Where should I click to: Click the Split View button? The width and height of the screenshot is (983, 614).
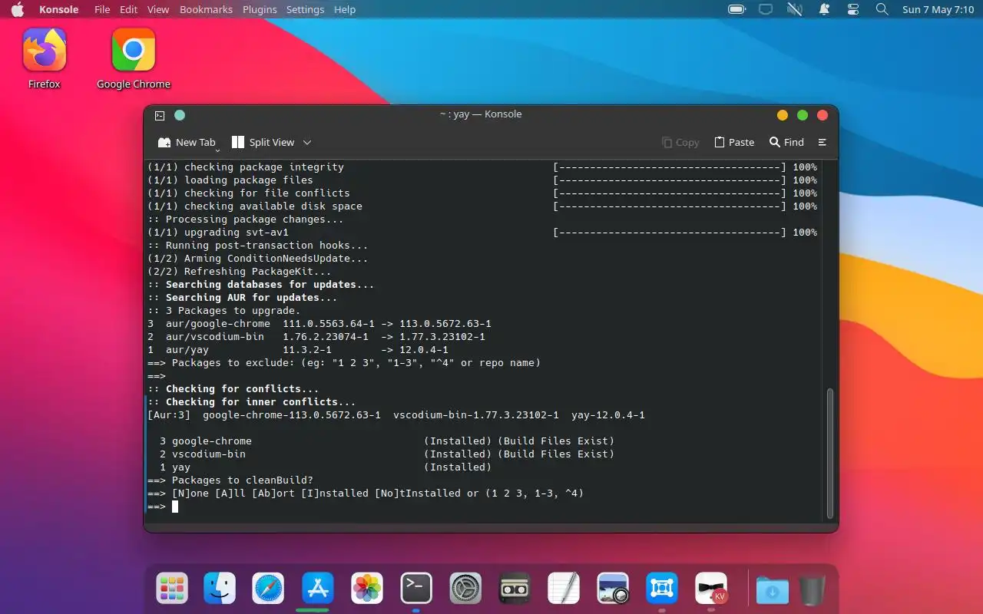coord(263,142)
